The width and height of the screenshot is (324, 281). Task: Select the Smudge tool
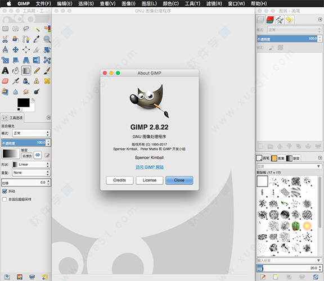click(x=26, y=92)
